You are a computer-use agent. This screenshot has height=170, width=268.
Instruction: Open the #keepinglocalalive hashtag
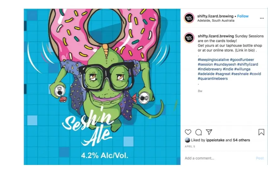pyautogui.click(x=213, y=60)
